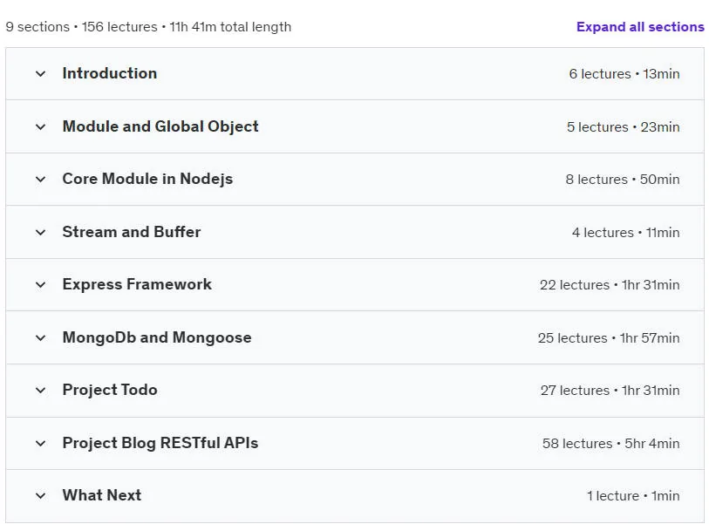709x524 pixels.
Task: Select Project Todo section title
Action: 110,391
